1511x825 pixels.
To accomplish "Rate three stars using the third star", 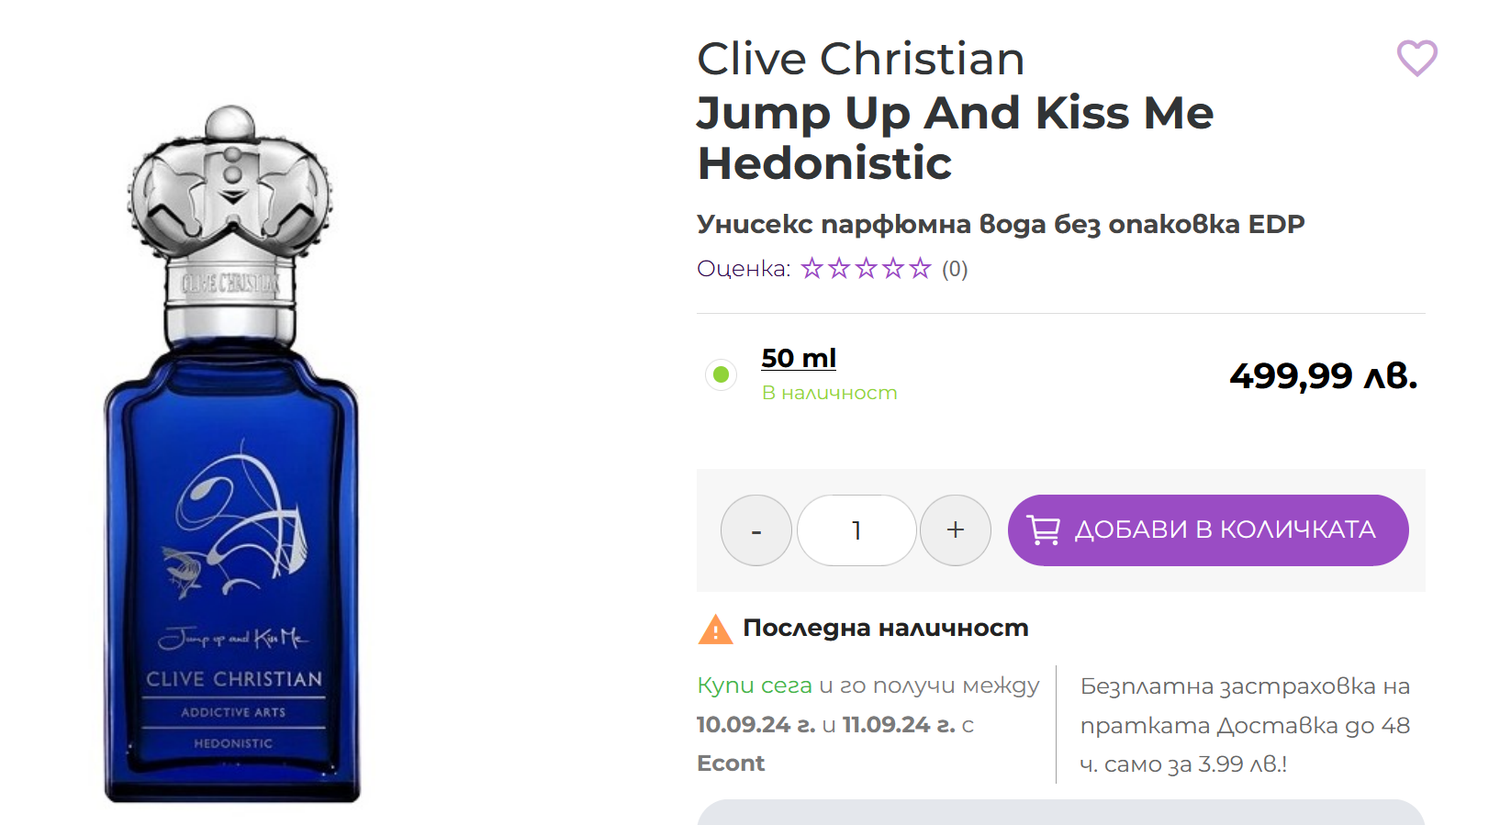I will tap(866, 269).
